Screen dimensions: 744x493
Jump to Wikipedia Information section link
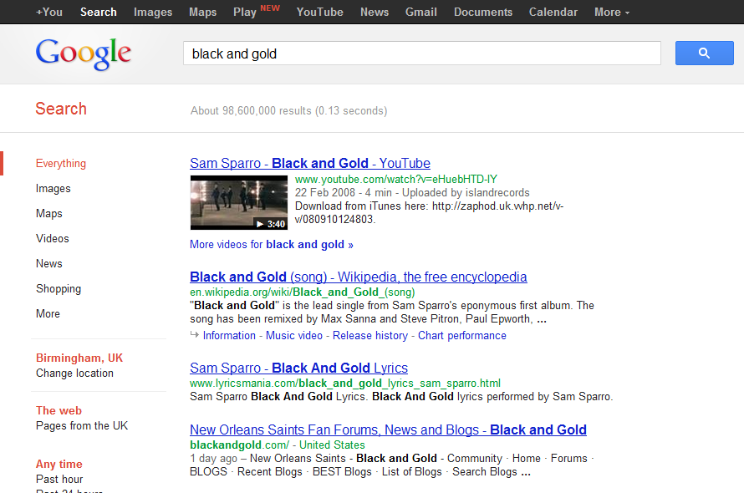(x=229, y=335)
